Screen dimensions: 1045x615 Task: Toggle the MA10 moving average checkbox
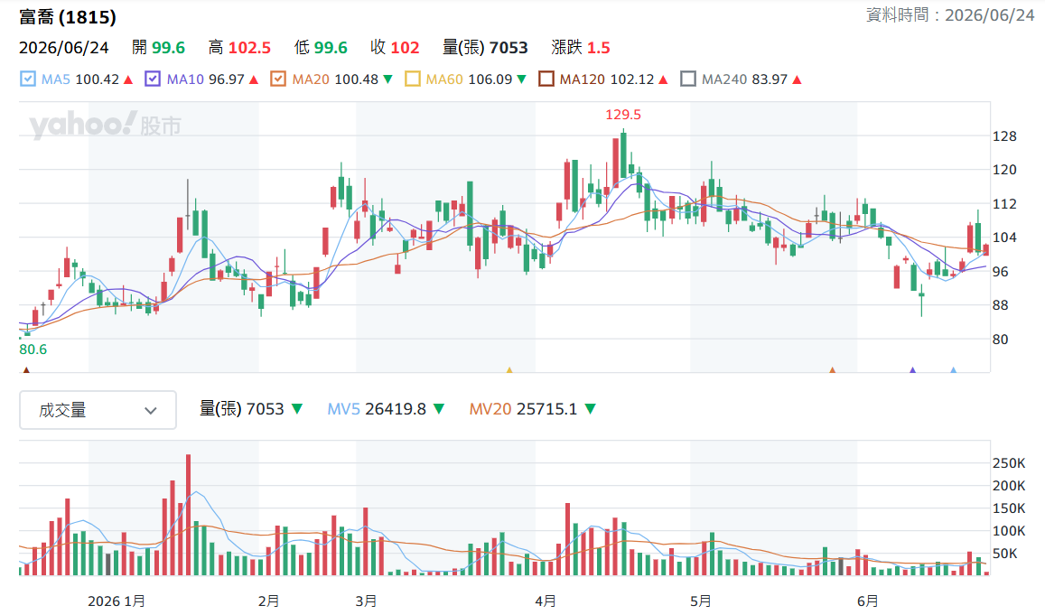(x=153, y=79)
